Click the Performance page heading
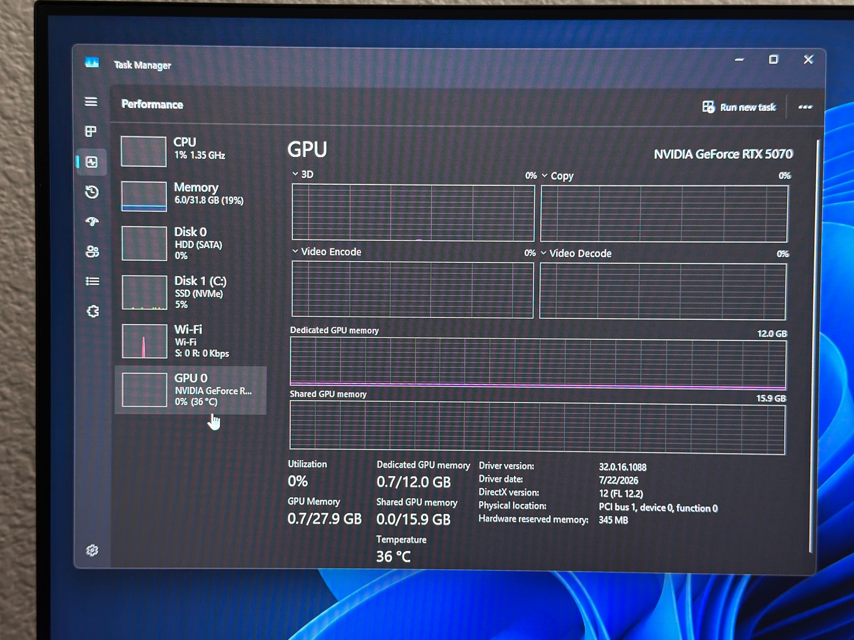 (x=152, y=104)
